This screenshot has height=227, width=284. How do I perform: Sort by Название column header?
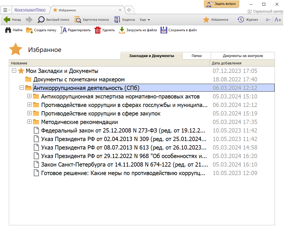point(109,63)
